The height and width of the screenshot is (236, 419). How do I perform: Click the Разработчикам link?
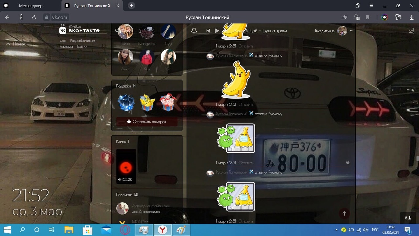click(82, 41)
